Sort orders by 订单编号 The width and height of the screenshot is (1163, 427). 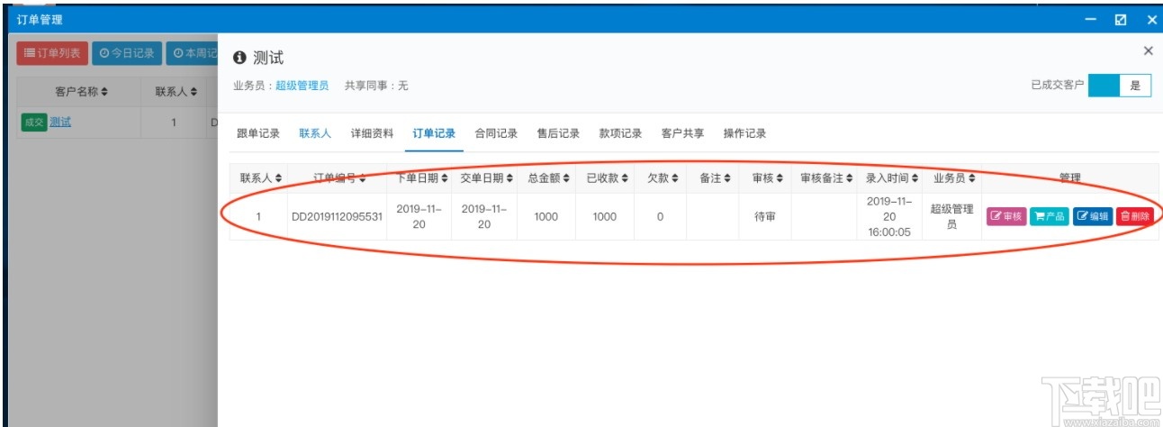pos(338,178)
